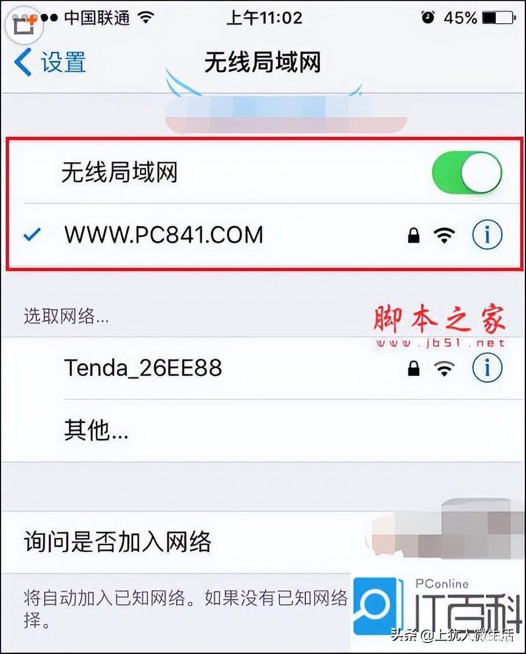
Task: Tap the back chevron to Settings
Action: [23, 62]
